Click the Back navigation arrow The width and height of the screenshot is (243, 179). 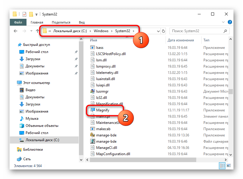pos(15,31)
